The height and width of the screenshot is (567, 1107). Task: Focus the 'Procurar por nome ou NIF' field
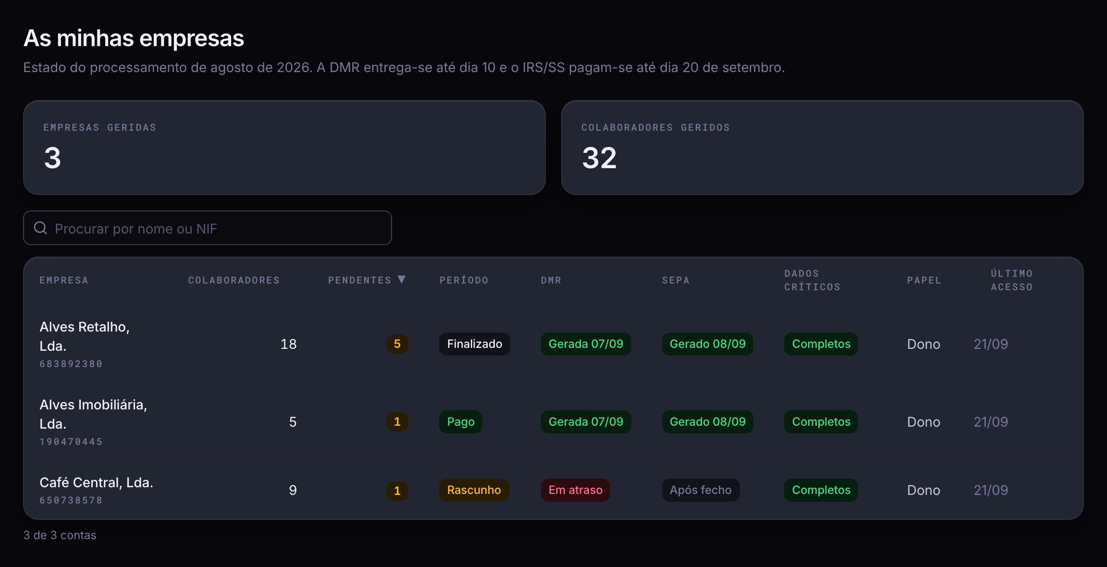[x=208, y=228]
